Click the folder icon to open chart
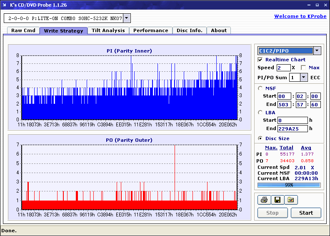This screenshot has width=330, height=236. pos(291,200)
